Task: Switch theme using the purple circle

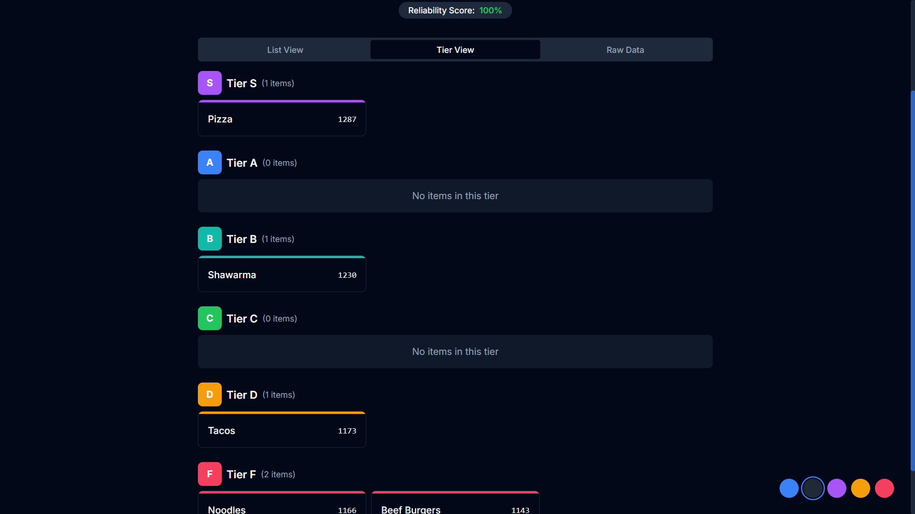Action: pos(837,488)
